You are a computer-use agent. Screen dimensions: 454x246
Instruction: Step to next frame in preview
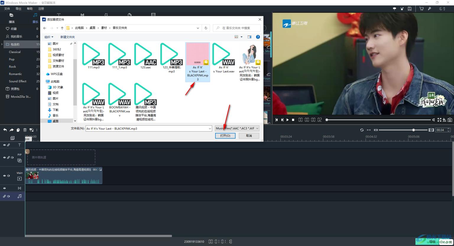point(282,120)
